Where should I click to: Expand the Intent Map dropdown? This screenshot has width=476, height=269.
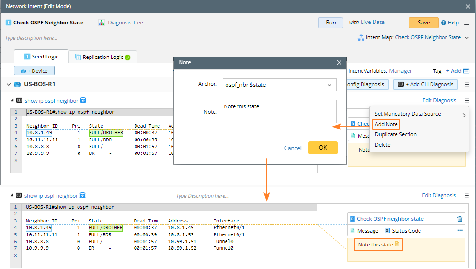pyautogui.click(x=466, y=37)
